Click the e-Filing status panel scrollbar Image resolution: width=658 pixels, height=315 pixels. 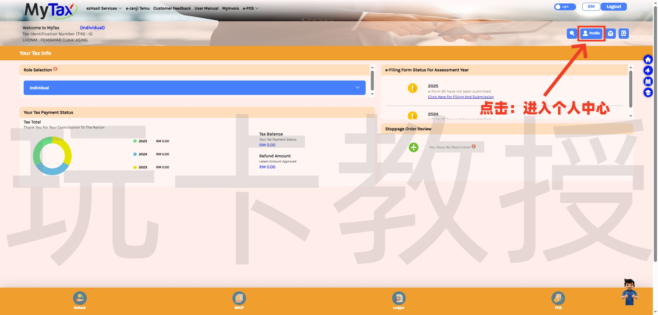pos(631,89)
